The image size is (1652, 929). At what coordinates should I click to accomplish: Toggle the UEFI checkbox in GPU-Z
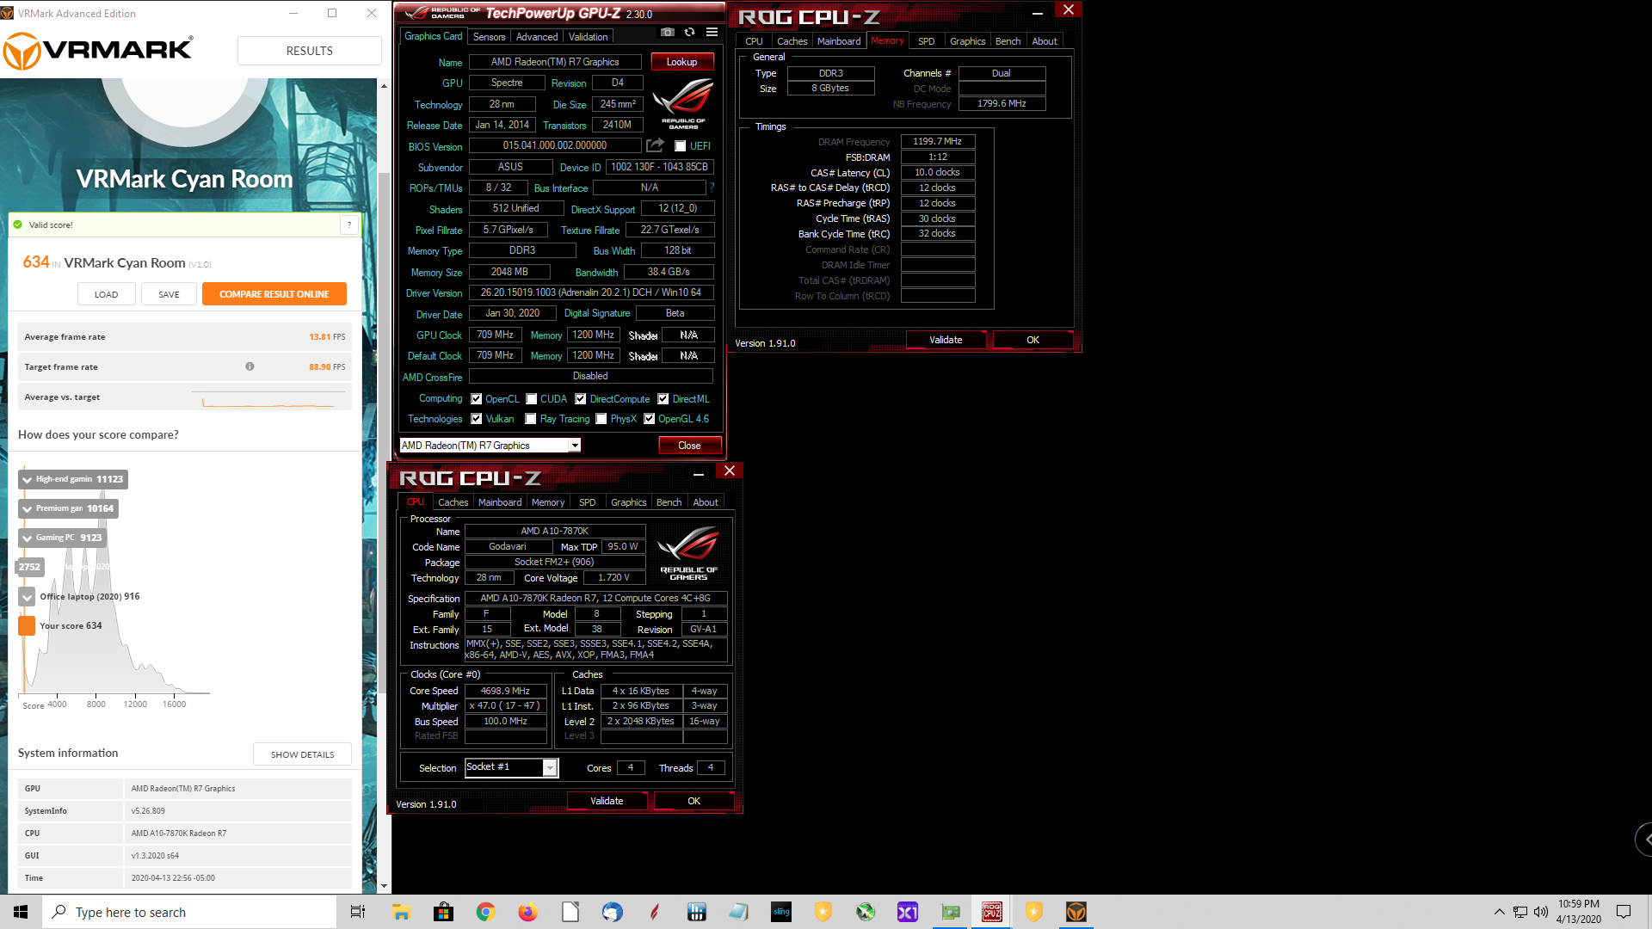(680, 146)
